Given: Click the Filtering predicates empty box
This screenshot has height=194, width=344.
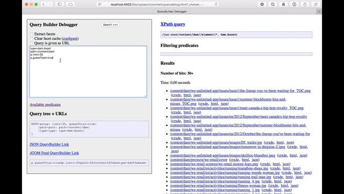Looking at the screenshot, I should point(236,54).
